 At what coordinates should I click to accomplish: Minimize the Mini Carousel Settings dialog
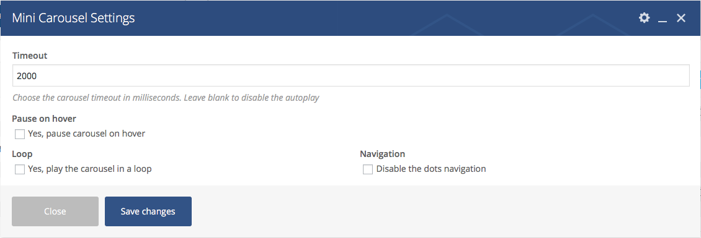tap(663, 19)
